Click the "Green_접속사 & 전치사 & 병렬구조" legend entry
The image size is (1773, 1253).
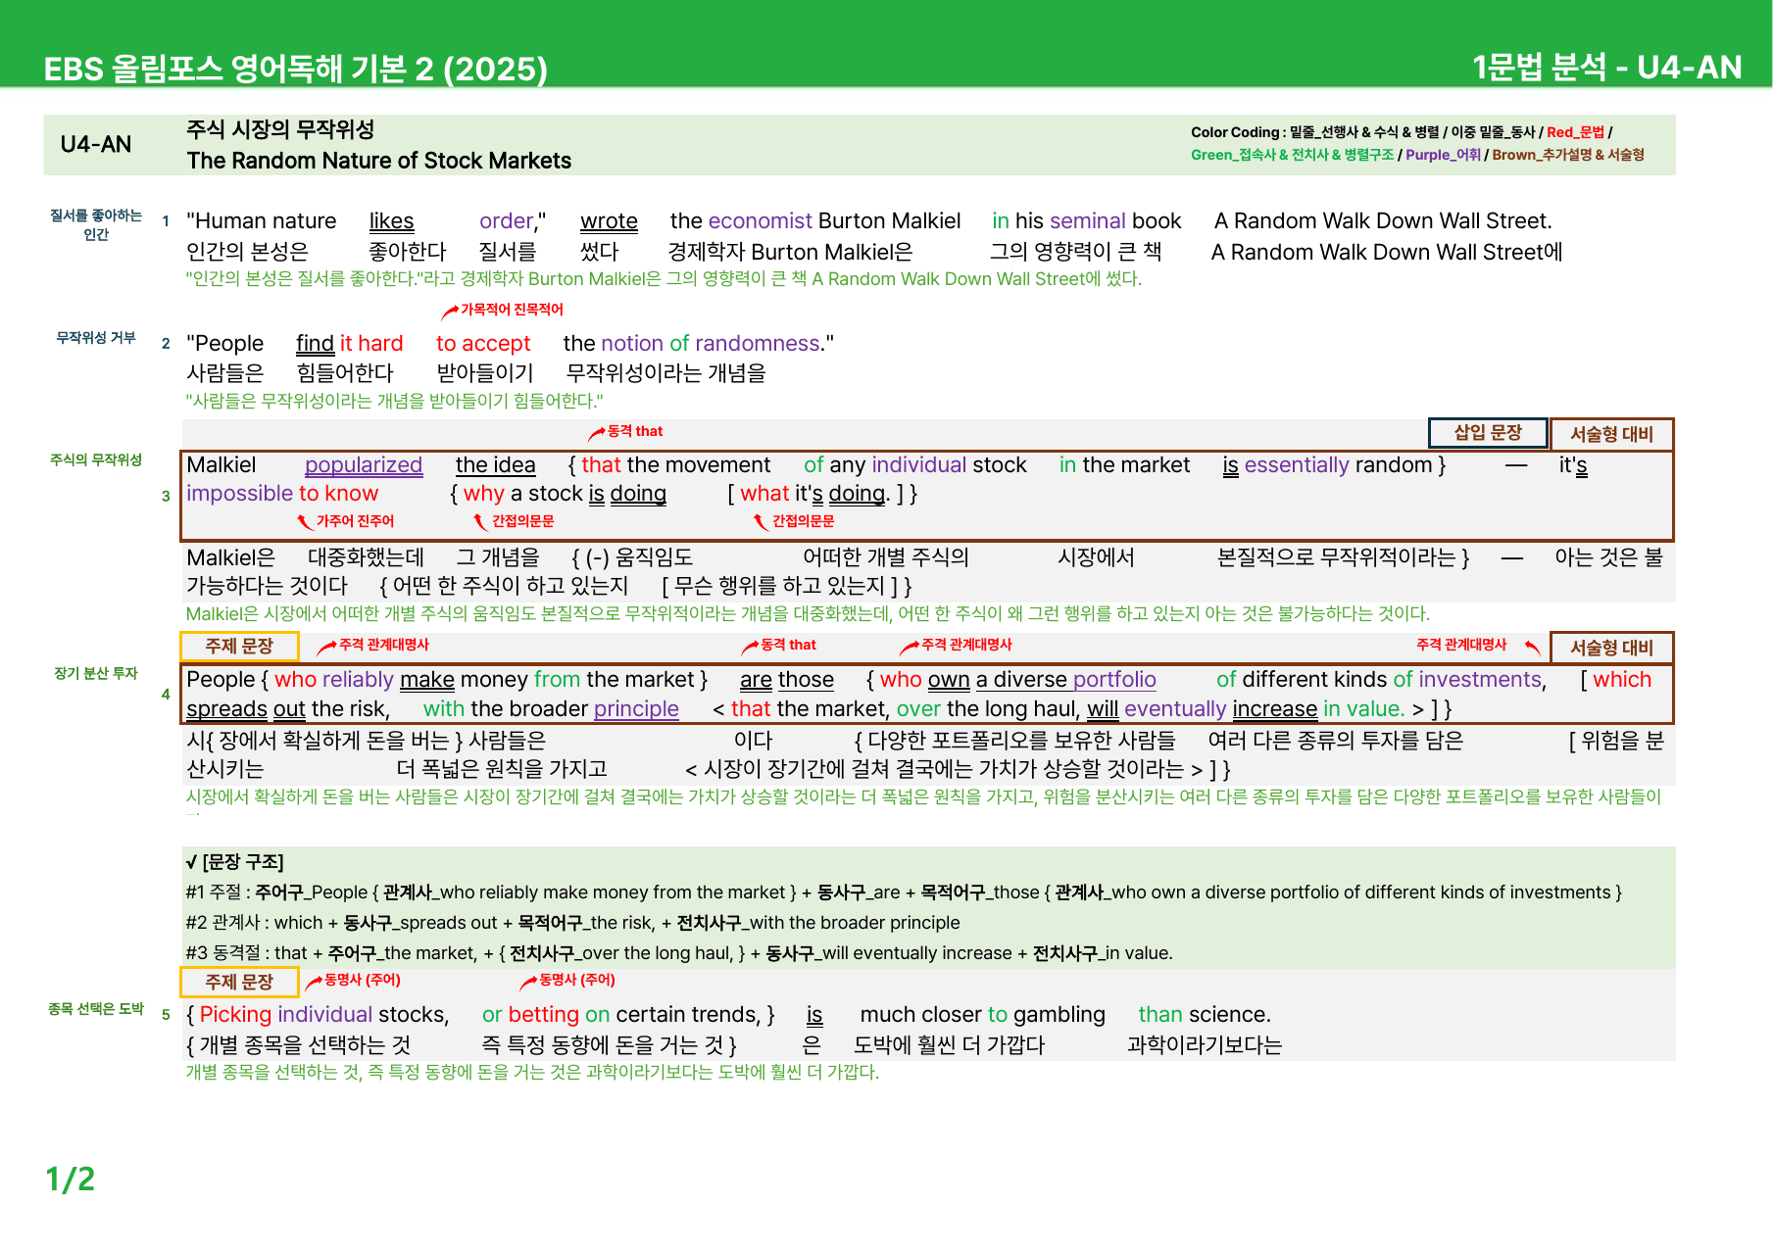pyautogui.click(x=1292, y=155)
